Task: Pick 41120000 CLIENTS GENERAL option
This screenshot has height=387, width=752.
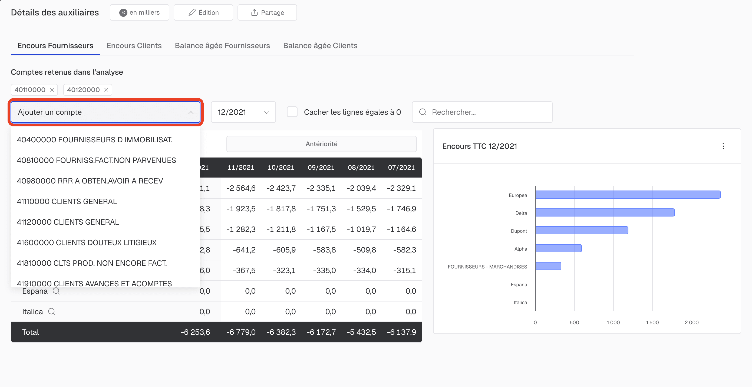Action: point(105,222)
